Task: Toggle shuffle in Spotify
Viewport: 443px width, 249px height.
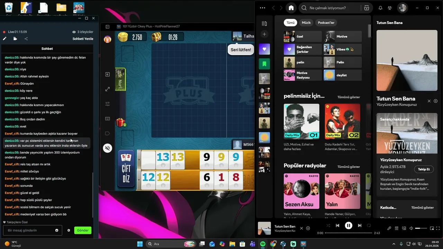Action: (328, 225)
